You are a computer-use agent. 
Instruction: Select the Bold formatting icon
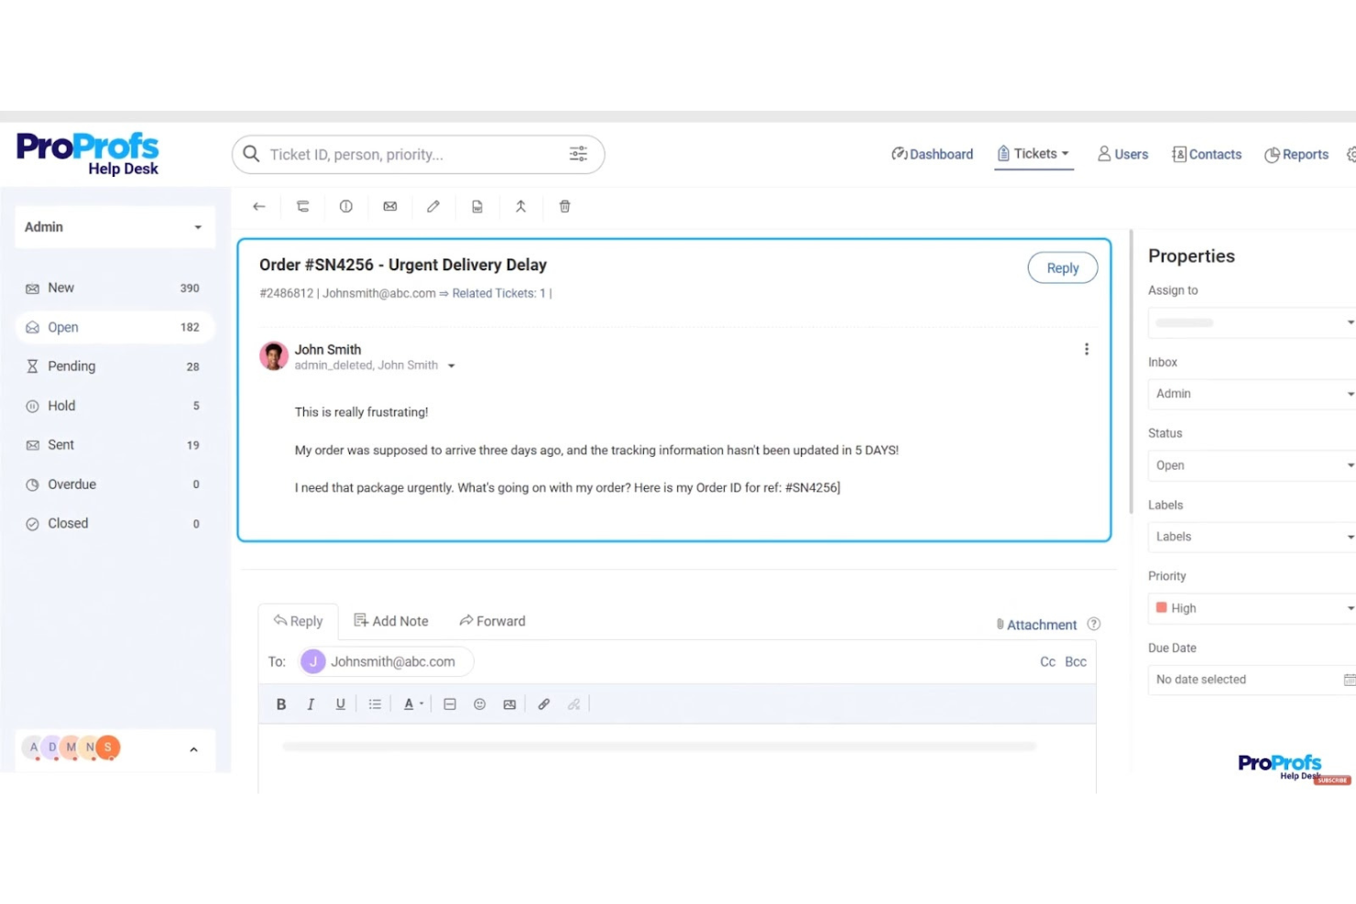coord(281,703)
